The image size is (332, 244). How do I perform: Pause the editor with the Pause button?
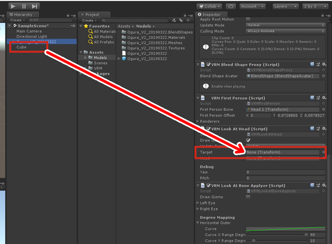(24, 6)
